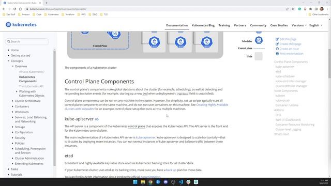Click the browser address bar
Screen dimensions: 331x186
coord(156,9)
